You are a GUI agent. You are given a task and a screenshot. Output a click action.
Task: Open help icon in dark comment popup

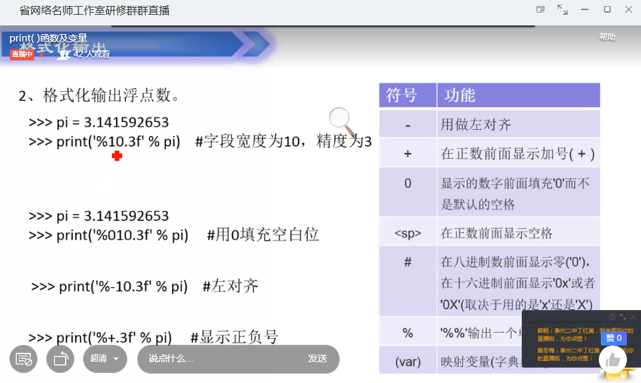point(612,317)
